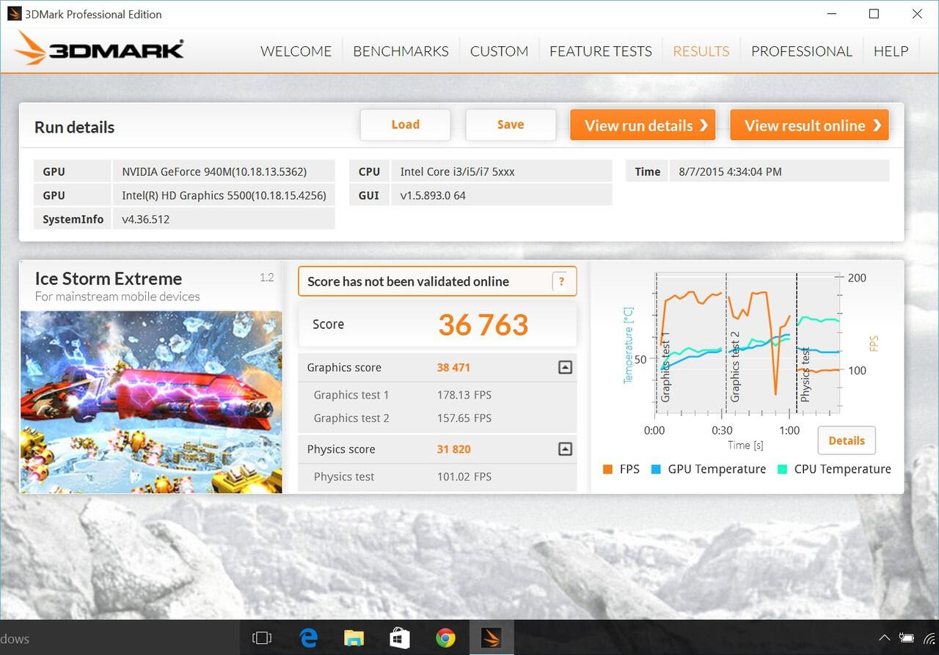Click the CPU Intel Core i3/i5/i7 5xxx value
The image size is (939, 655).
pos(501,171)
